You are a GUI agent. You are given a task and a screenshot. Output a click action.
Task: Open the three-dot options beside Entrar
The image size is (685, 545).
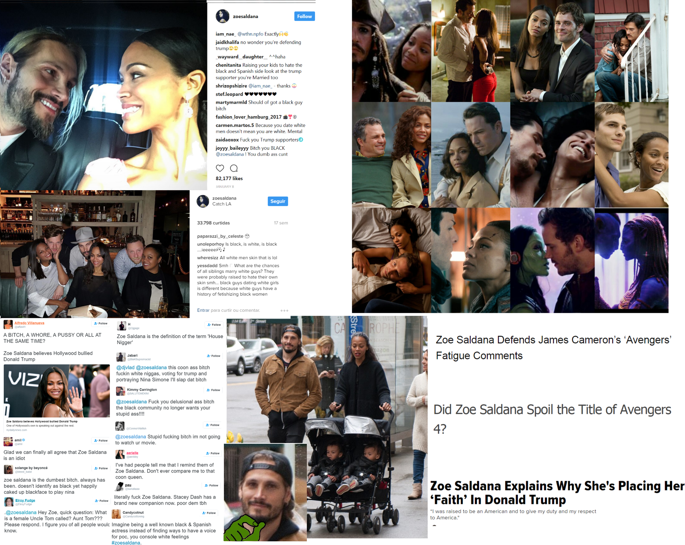(284, 310)
